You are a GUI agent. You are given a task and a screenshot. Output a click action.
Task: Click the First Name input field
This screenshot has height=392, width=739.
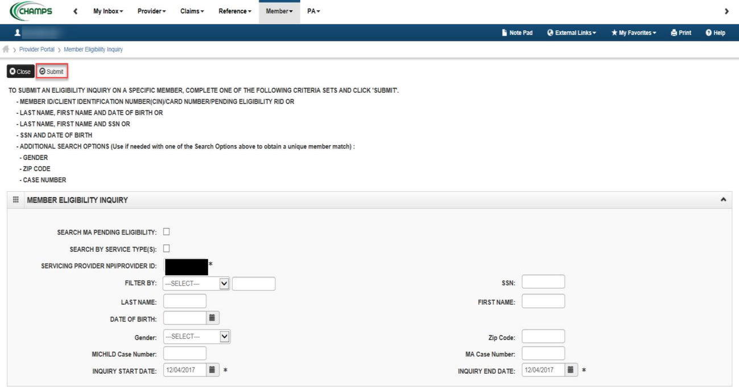tap(543, 301)
